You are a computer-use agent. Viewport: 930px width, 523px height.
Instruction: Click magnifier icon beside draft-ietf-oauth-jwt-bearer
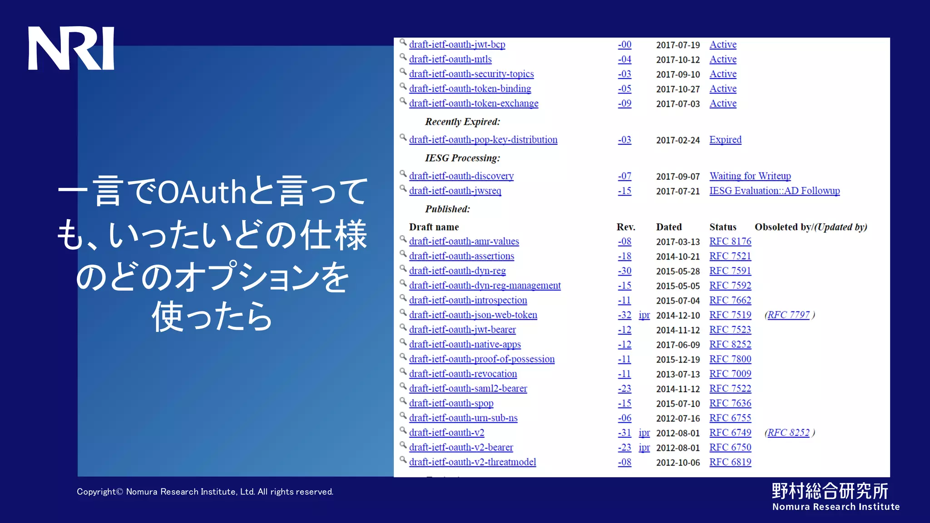point(403,327)
